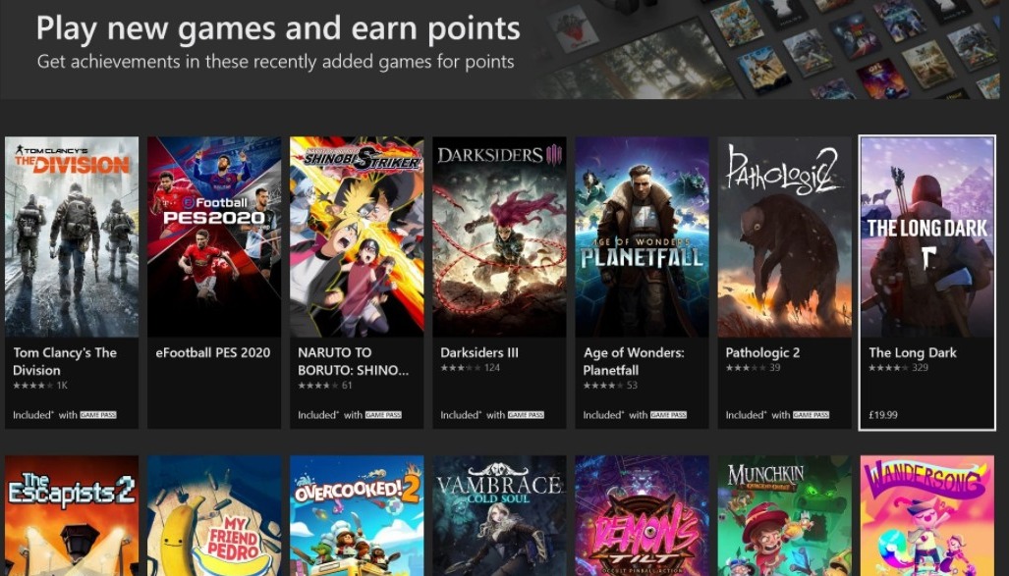The image size is (1009, 576).
Task: Click the Game Pass badge under Darksiders III
Action: [x=526, y=415]
